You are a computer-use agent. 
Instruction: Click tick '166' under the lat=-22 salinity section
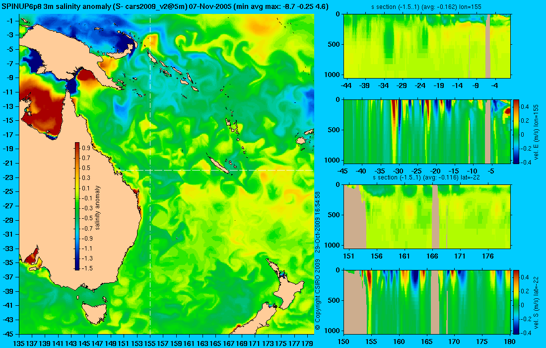tap(432, 257)
